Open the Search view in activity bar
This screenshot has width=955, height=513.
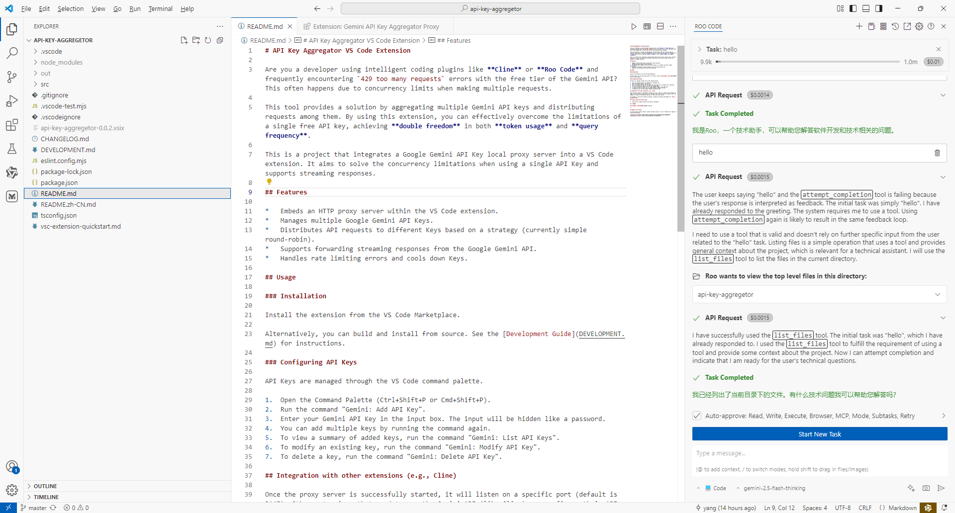pos(12,53)
